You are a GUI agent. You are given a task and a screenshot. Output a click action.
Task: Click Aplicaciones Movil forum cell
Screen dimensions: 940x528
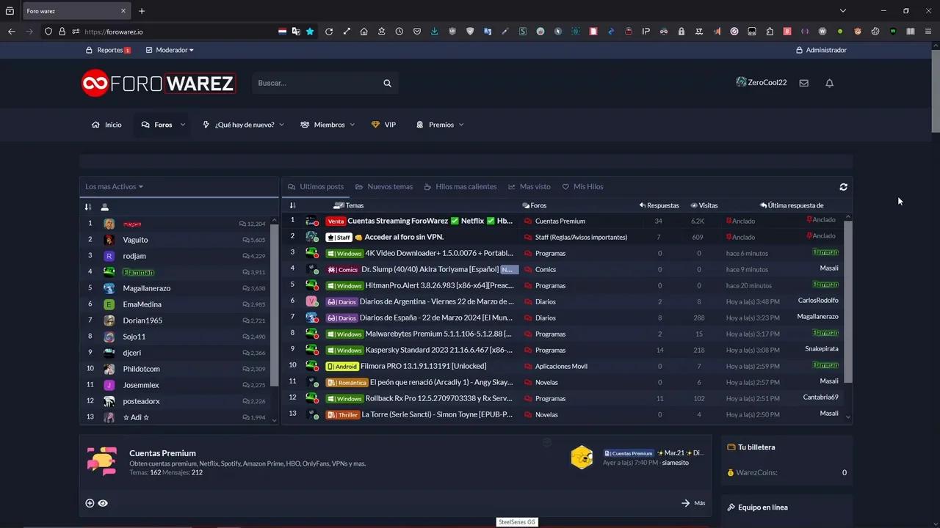561,366
